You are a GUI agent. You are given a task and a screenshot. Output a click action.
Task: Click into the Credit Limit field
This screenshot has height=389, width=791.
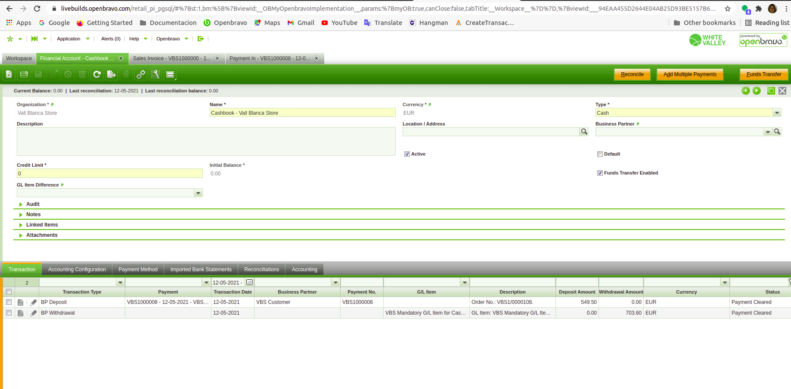(109, 174)
